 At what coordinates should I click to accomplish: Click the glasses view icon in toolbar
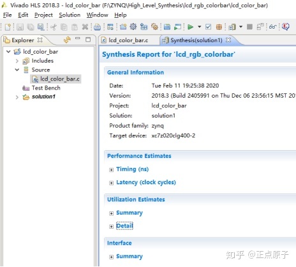pos(272,27)
